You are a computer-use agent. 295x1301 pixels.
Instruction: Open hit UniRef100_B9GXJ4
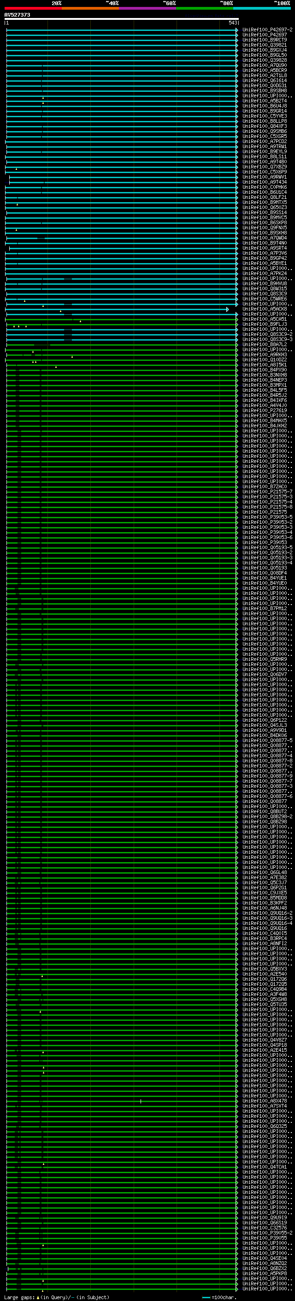click(265, 50)
